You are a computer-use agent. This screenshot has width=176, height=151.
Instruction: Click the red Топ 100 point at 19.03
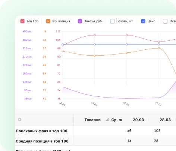click(95, 35)
